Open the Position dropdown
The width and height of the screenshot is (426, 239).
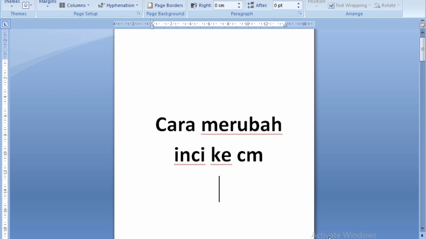coord(316,4)
